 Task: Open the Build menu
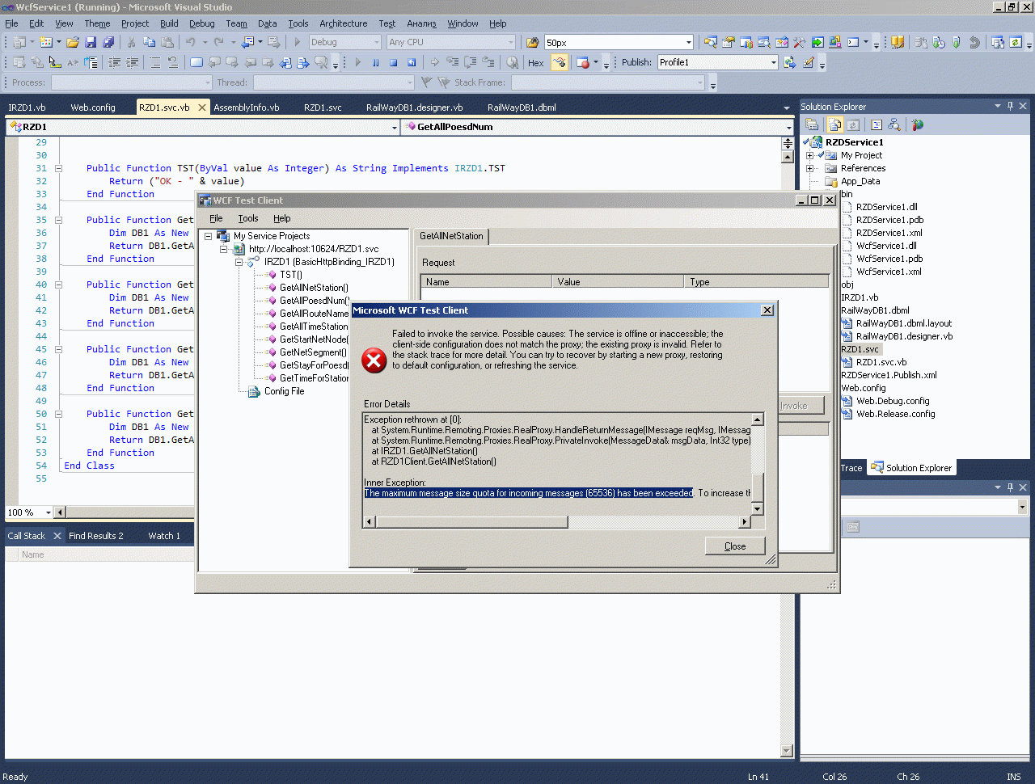(169, 23)
